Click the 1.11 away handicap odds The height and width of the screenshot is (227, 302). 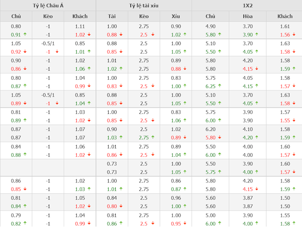79,26
